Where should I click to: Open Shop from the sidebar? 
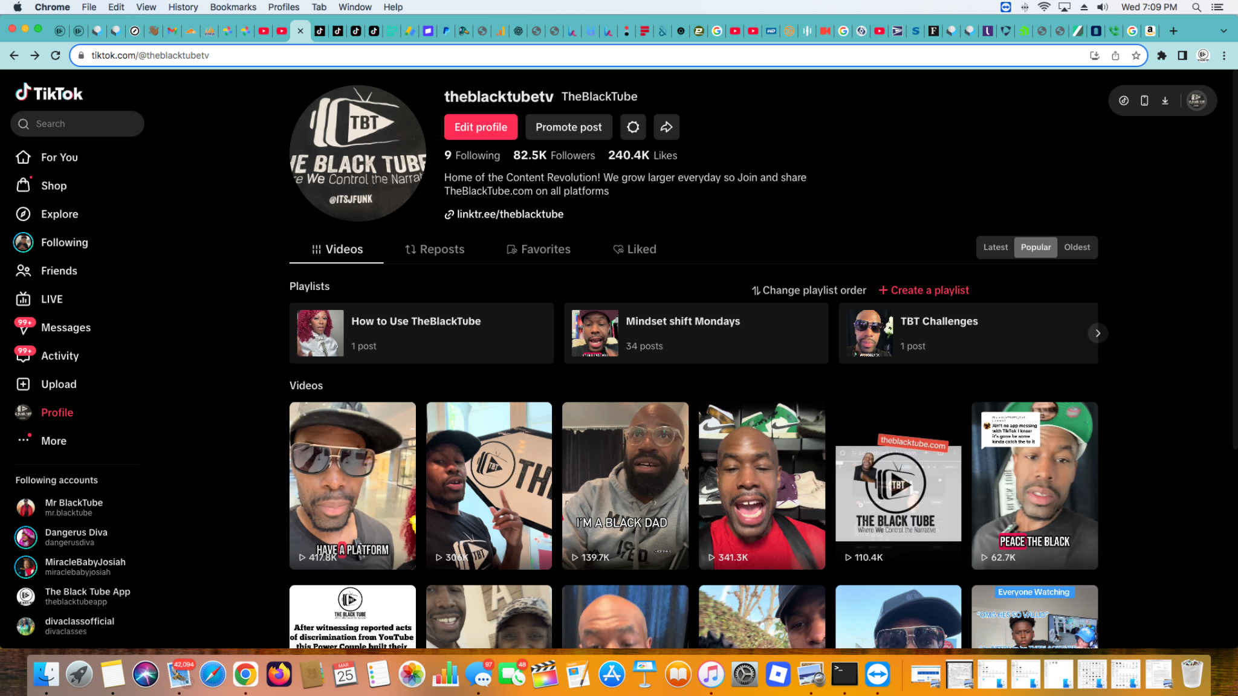(54, 185)
